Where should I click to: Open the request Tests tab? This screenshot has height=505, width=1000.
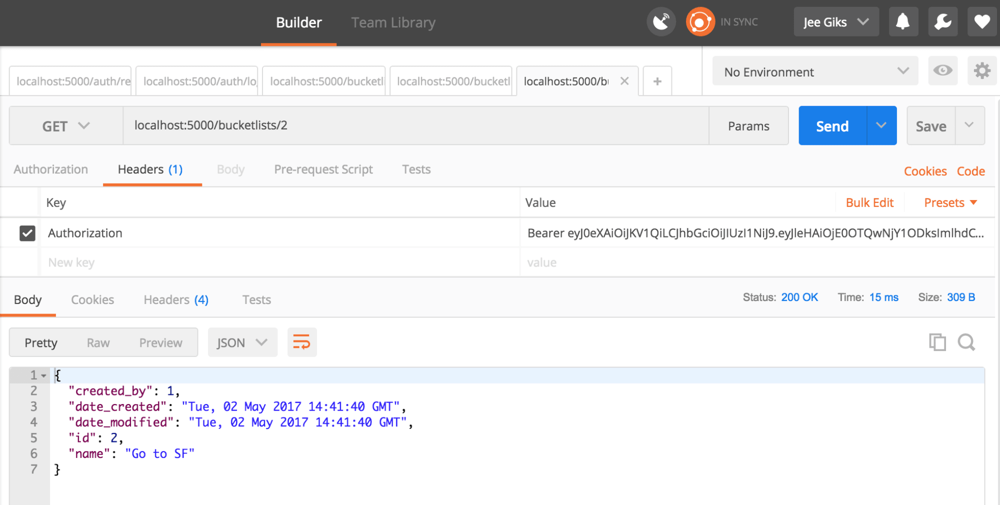(416, 169)
